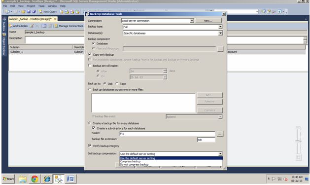
Task: Click the Manage Connections icon
Action: point(56,26)
